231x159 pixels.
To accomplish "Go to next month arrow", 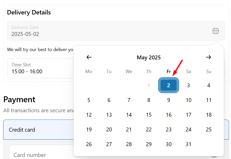I will click(209, 57).
